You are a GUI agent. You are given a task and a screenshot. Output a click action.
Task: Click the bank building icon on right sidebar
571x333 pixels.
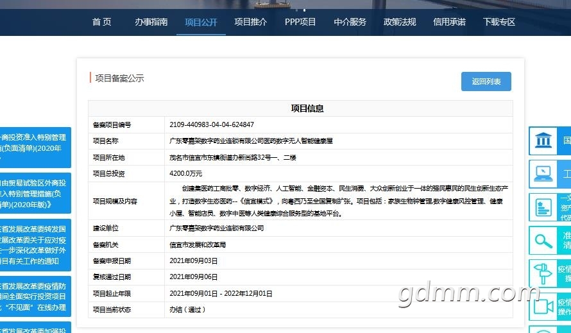(x=543, y=141)
